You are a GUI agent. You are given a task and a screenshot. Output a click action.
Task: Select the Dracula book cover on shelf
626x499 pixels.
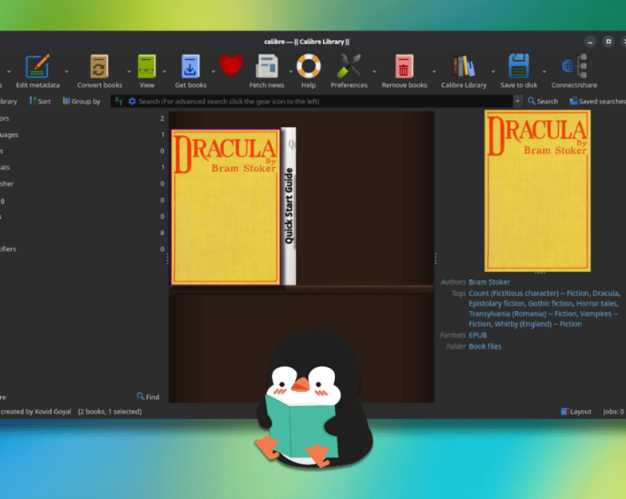[x=226, y=207]
